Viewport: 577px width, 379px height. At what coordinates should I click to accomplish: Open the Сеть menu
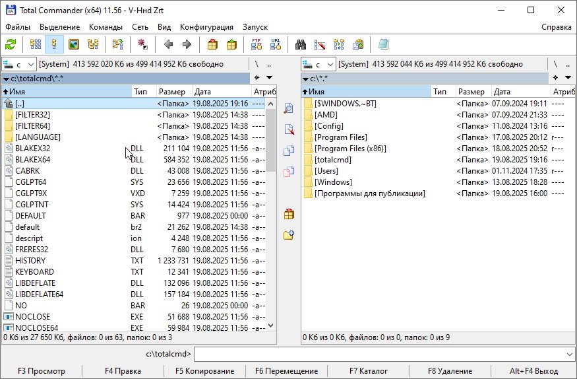140,27
